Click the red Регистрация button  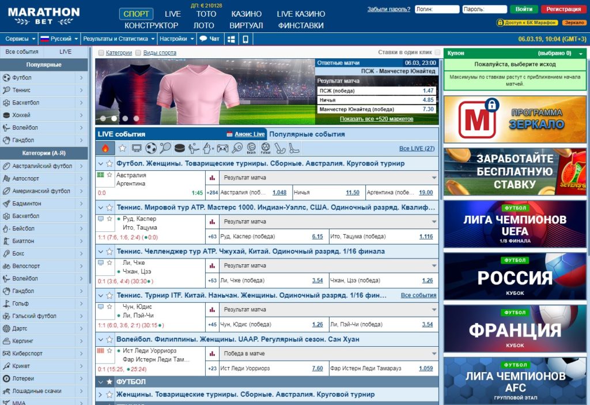point(563,9)
